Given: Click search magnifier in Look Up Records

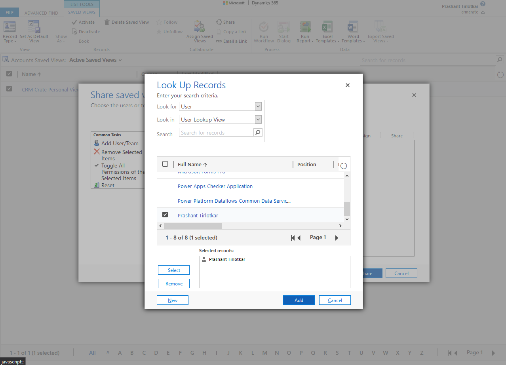Looking at the screenshot, I should coord(258,132).
